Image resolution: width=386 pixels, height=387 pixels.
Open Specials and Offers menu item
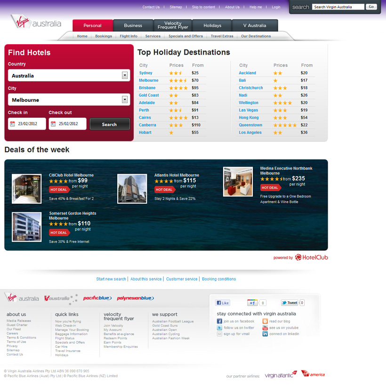185,36
